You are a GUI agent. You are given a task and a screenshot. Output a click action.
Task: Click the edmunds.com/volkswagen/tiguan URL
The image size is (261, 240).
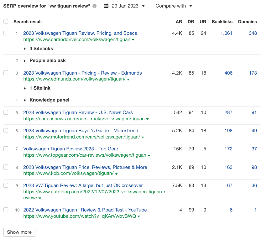[74, 79]
